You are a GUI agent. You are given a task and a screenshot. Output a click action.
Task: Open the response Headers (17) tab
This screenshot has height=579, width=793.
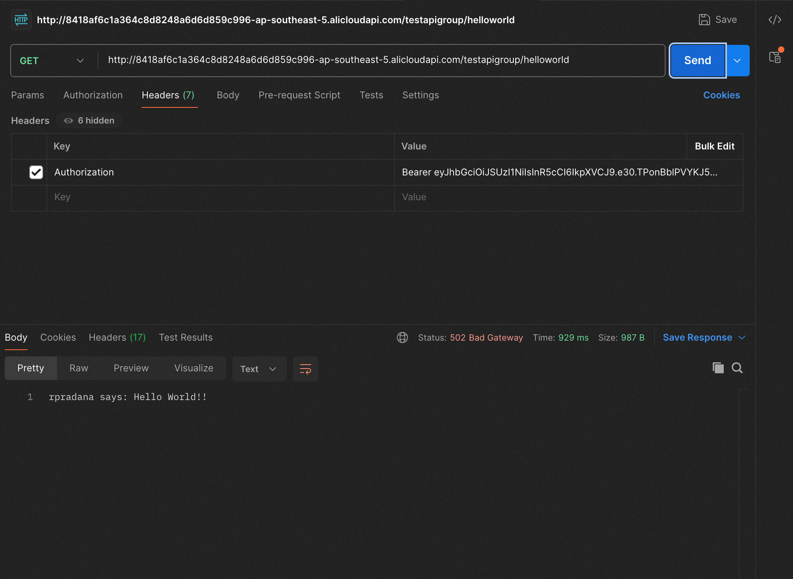click(117, 337)
